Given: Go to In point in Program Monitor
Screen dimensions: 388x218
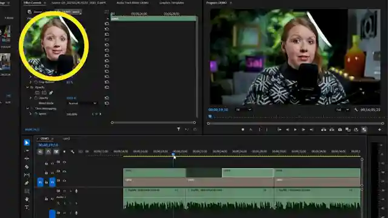Looking at the screenshot, I should tap(279, 130).
